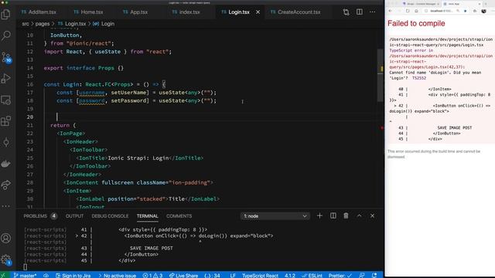Open the Extensions view
This screenshot has width=495, height=278.
click(x=6, y=121)
